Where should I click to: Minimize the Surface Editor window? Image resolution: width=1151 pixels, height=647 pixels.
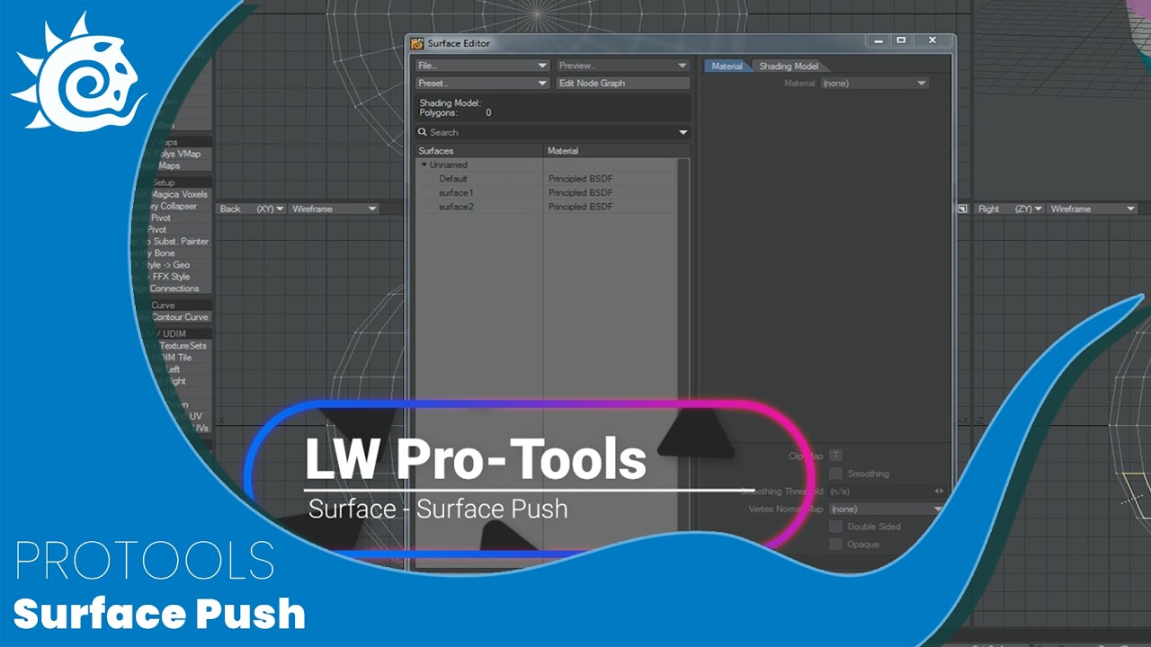point(879,40)
